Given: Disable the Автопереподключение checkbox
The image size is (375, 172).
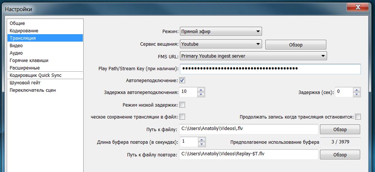Looking at the screenshot, I should click(x=182, y=80).
